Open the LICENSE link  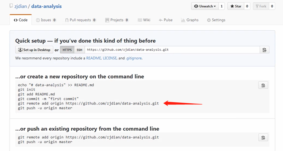110,58
